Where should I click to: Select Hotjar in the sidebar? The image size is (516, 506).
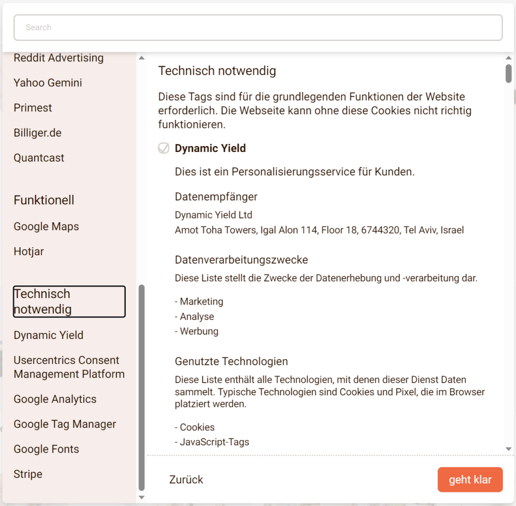pyautogui.click(x=29, y=252)
